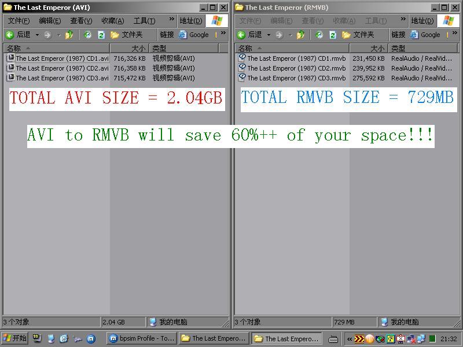Sort by 类型 column in RMVB window

tap(423, 48)
